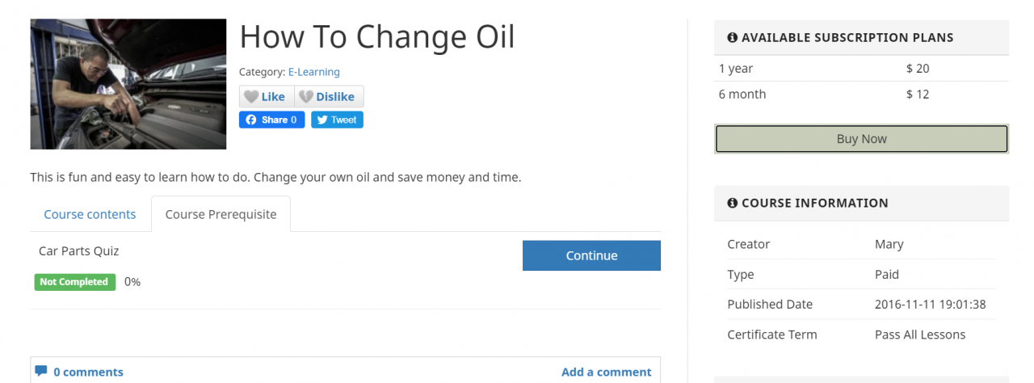This screenshot has height=383, width=1034.
Task: Click the heart icon on Like
Action: pos(251,97)
